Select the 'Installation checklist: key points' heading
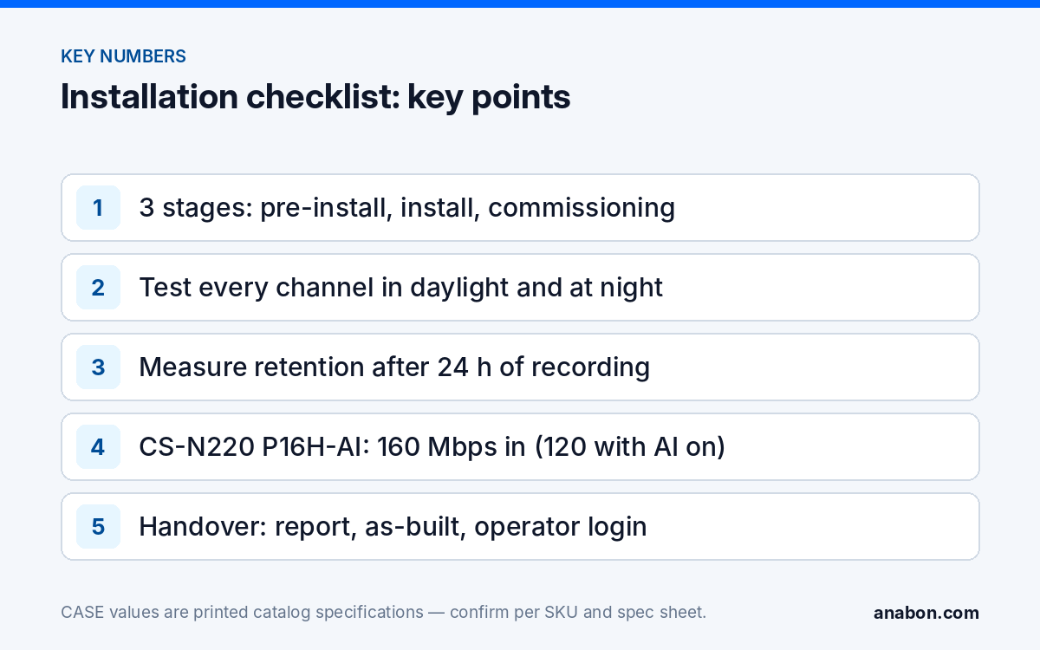The image size is (1040, 650). (x=315, y=97)
